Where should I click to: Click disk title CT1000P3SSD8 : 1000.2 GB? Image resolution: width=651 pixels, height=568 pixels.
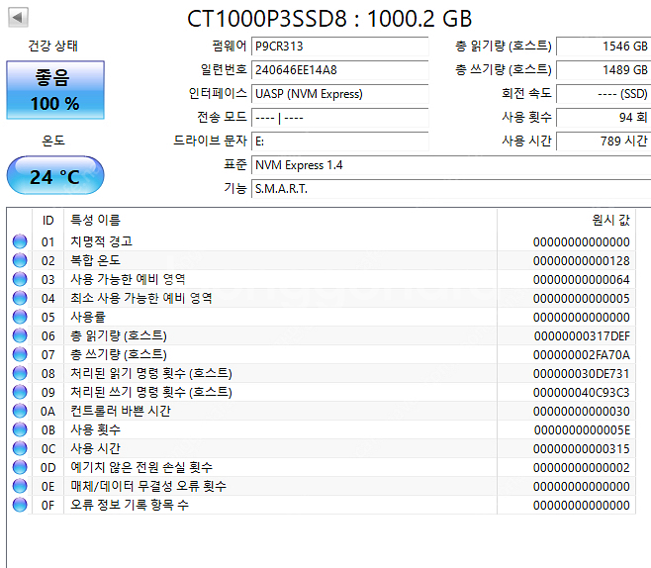[329, 19]
